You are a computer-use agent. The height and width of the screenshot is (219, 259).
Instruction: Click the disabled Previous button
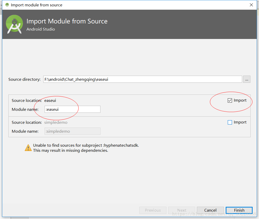point(153,210)
